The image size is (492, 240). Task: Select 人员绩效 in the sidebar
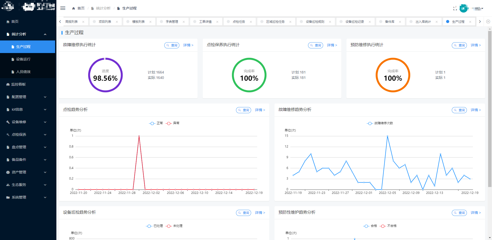coord(28,72)
